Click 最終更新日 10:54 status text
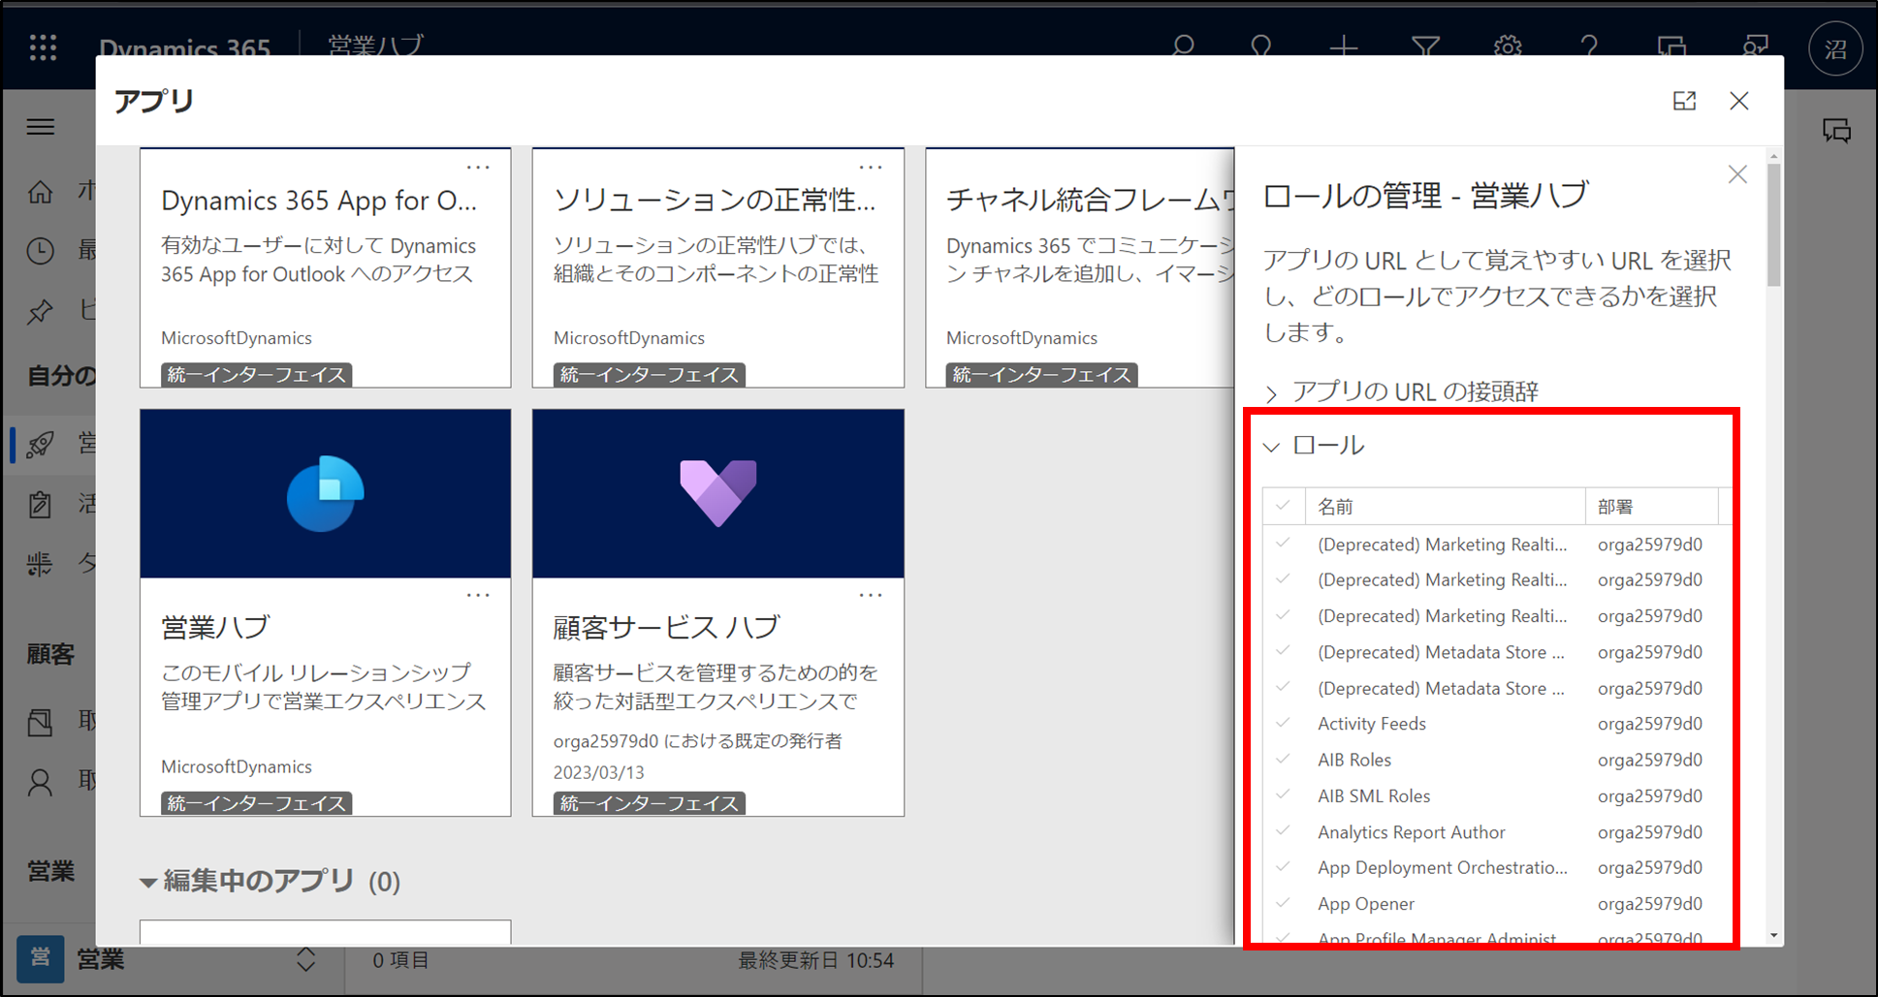 coord(815,960)
